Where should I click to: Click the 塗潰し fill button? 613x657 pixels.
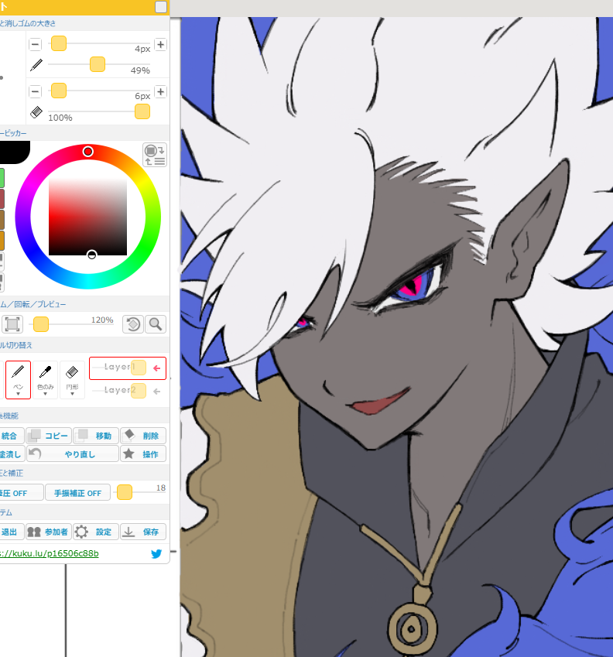click(12, 453)
